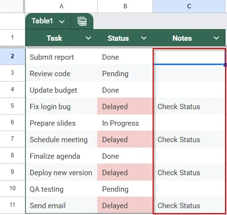This screenshot has height=215, width=227.
Task: Select the 'Schedule meeting' cell
Action: coord(61,139)
